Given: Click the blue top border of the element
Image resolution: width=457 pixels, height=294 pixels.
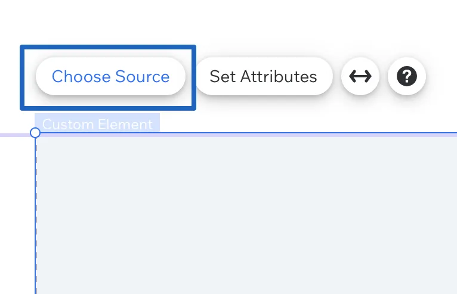Looking at the screenshot, I should coord(248,133).
